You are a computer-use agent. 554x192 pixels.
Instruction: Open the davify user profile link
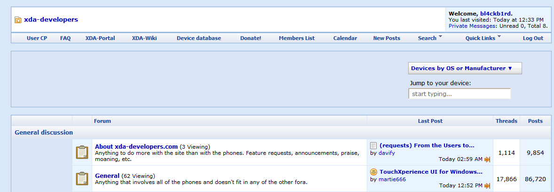(387, 153)
